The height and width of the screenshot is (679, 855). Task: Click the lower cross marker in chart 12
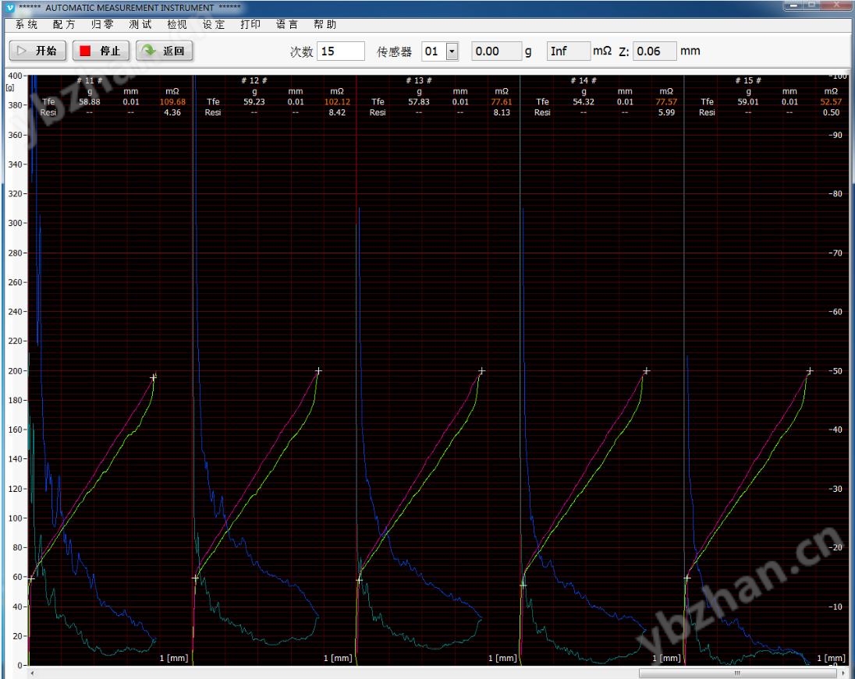tap(195, 578)
